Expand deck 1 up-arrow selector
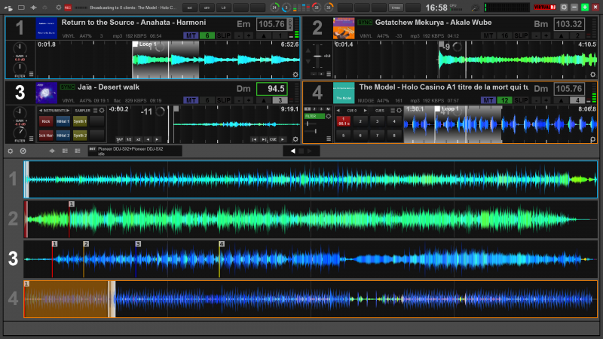Viewport: 603px width, 339px height. coord(264,35)
